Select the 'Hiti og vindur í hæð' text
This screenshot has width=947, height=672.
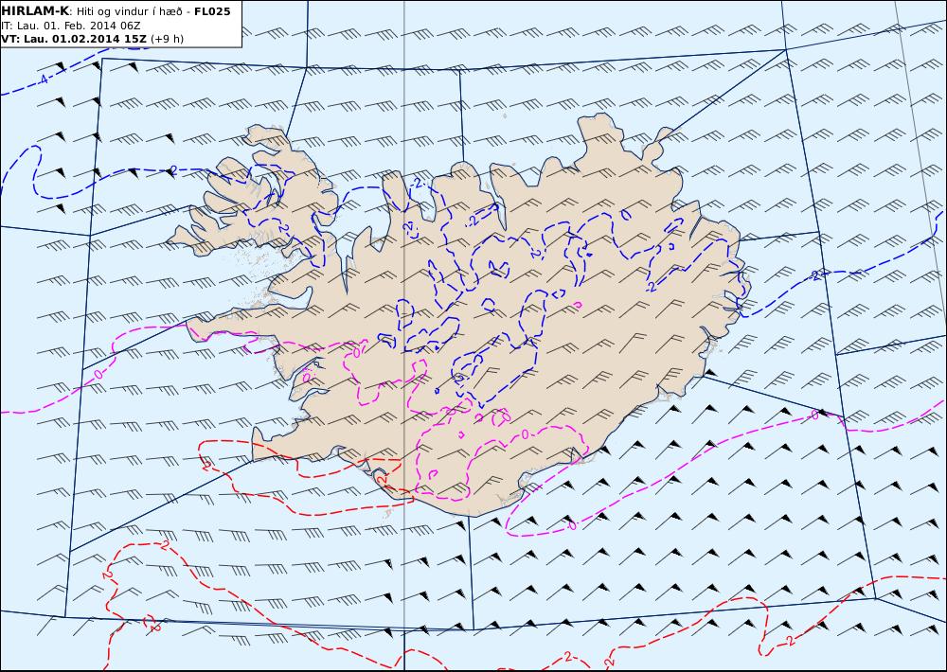coord(129,12)
